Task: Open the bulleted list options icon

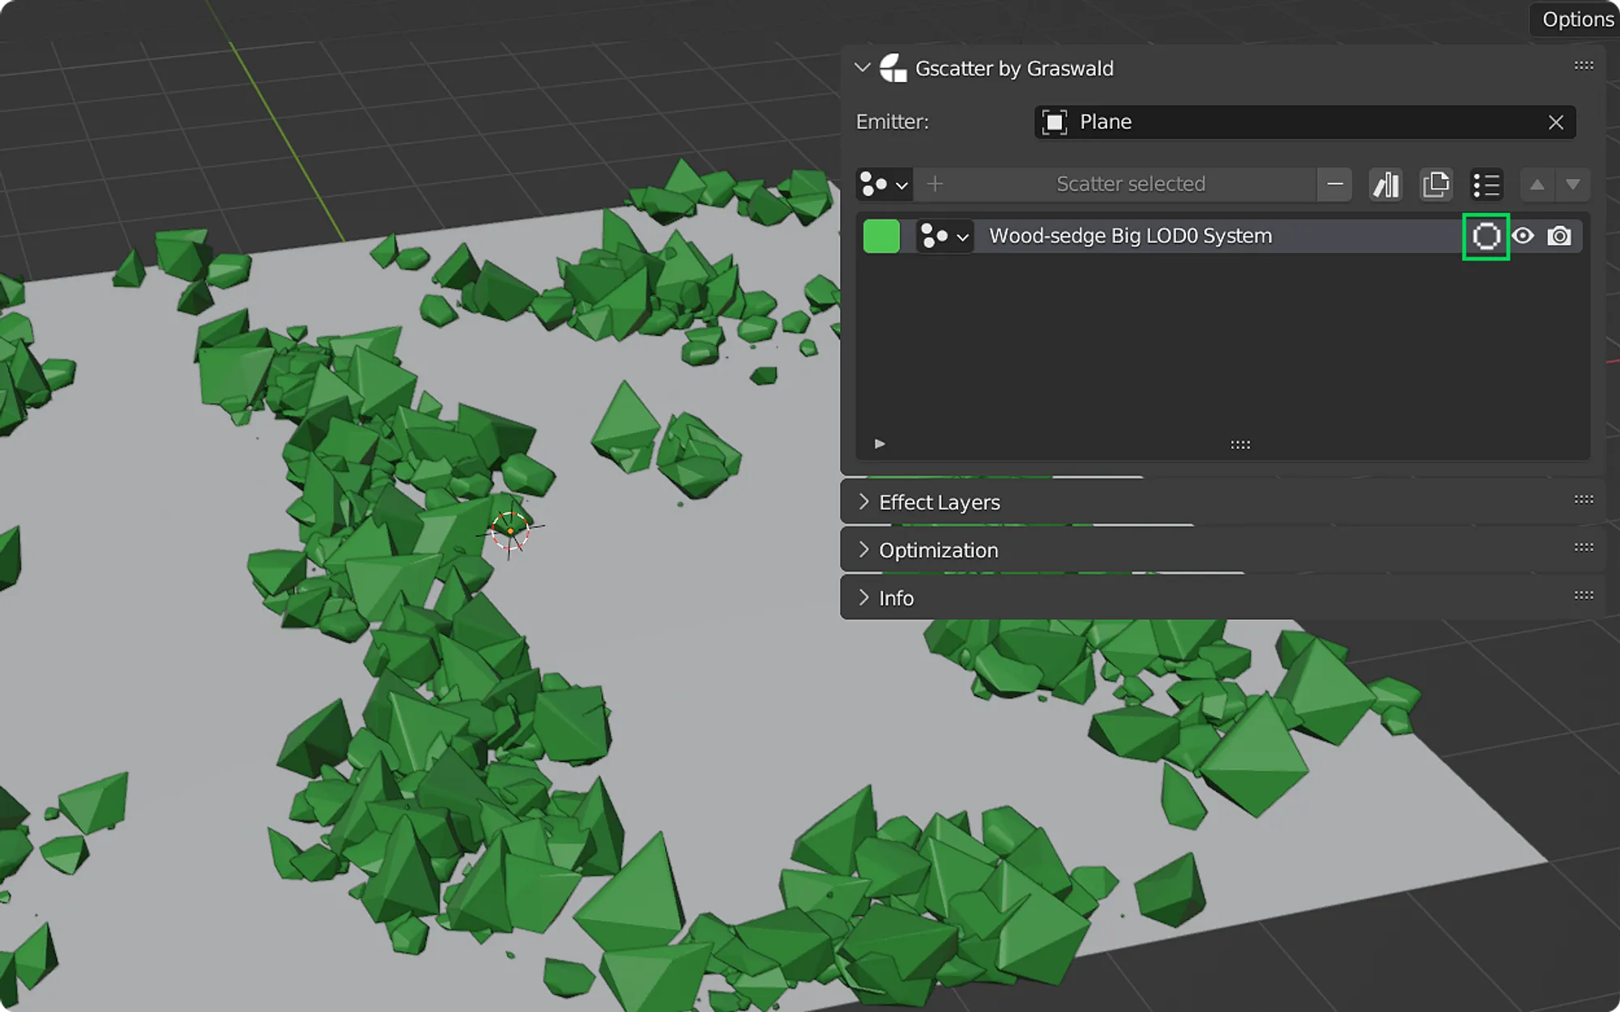Action: [x=1486, y=185]
